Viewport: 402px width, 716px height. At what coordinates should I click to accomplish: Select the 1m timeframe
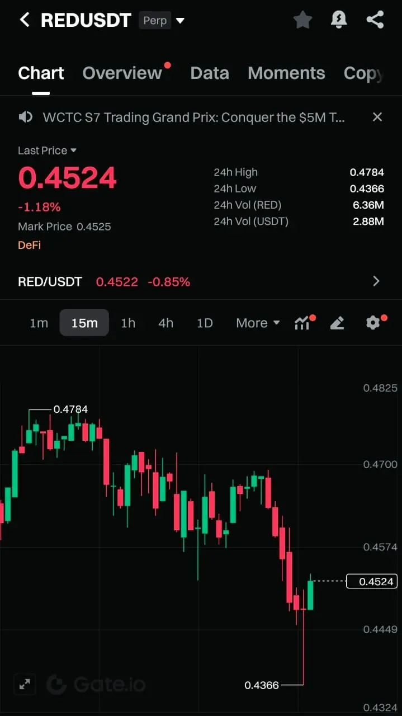[x=39, y=323]
